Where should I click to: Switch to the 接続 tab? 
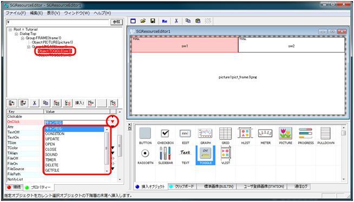pyautogui.click(x=14, y=187)
